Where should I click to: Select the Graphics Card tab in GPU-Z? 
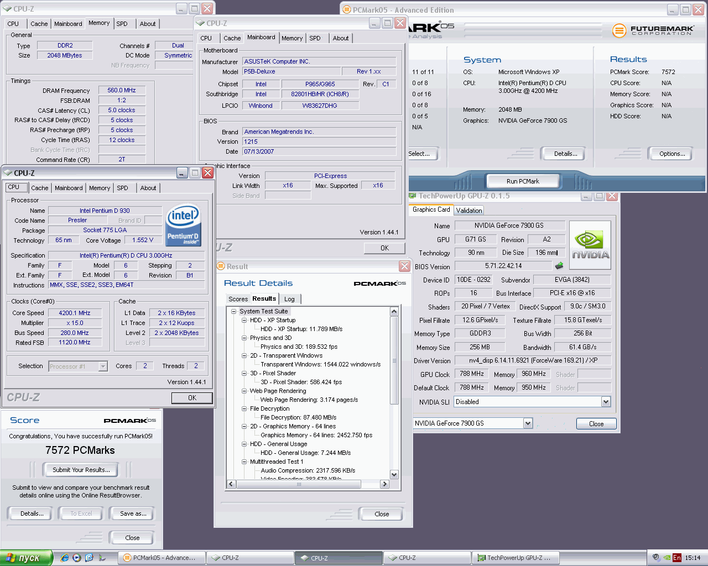click(x=431, y=209)
